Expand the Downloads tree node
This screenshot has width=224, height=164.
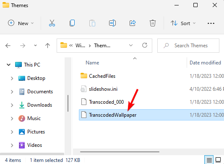12,105
